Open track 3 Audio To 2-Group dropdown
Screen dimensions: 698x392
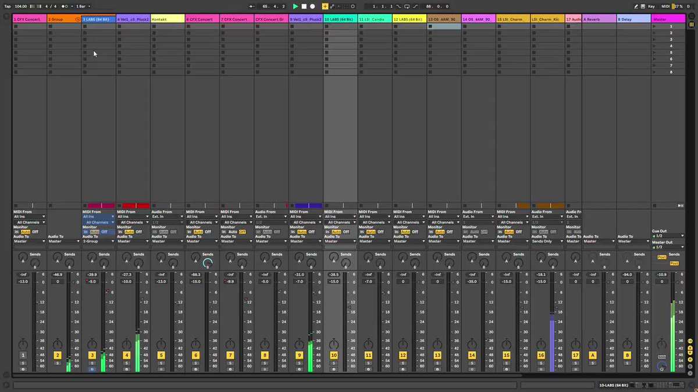pos(98,241)
